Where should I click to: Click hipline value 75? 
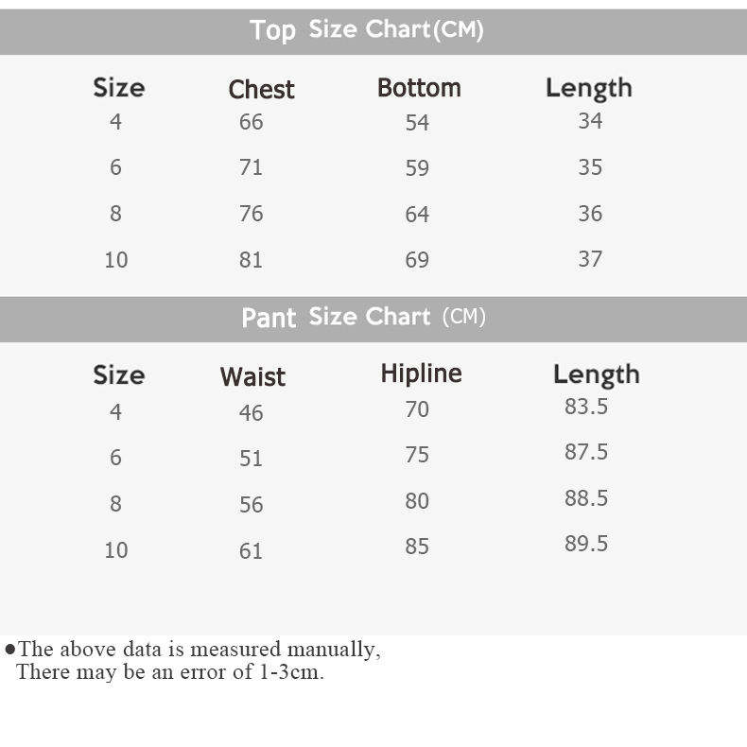click(x=417, y=455)
